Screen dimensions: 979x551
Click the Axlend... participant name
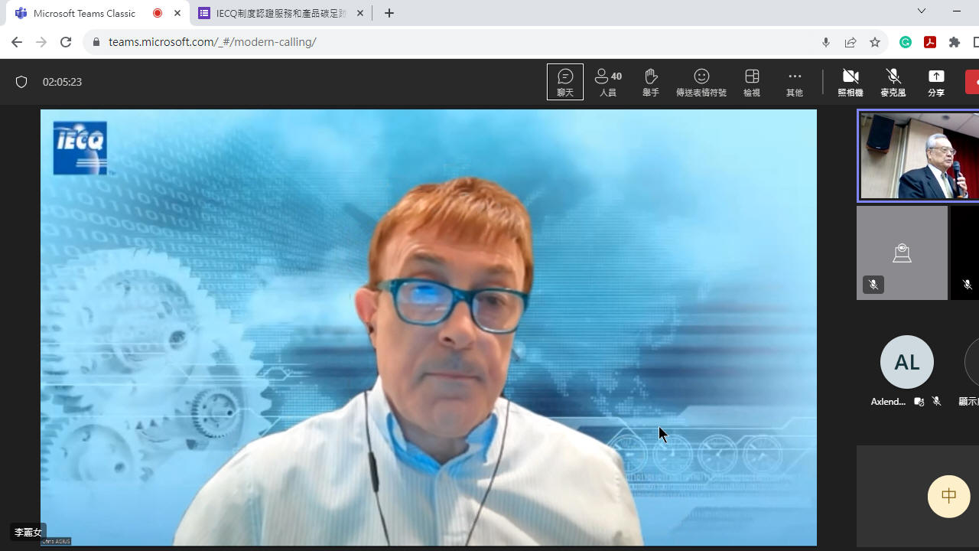[x=888, y=402]
